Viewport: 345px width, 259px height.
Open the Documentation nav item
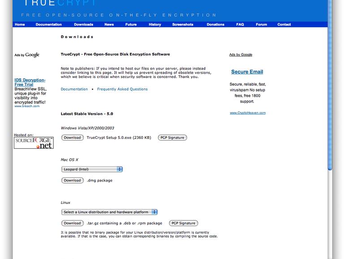pos(49,25)
